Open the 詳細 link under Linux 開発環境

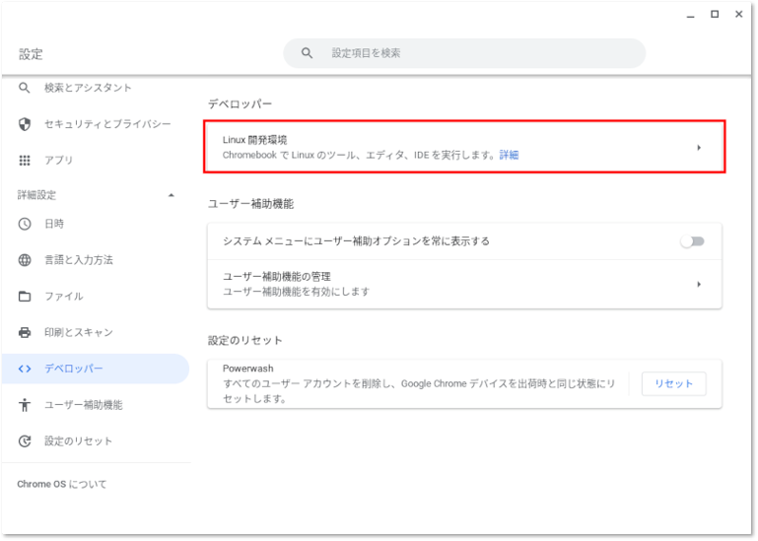pyautogui.click(x=509, y=155)
